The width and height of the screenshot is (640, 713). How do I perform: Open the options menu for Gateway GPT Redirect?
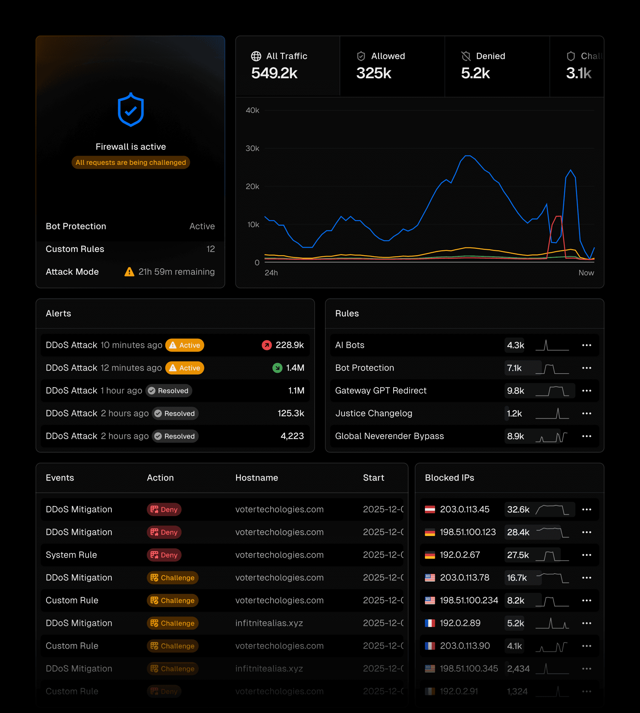586,391
